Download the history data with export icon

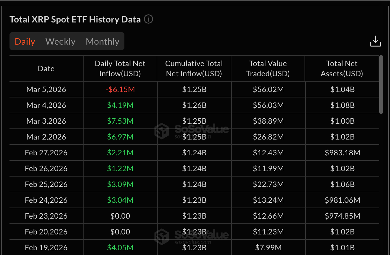pos(375,41)
